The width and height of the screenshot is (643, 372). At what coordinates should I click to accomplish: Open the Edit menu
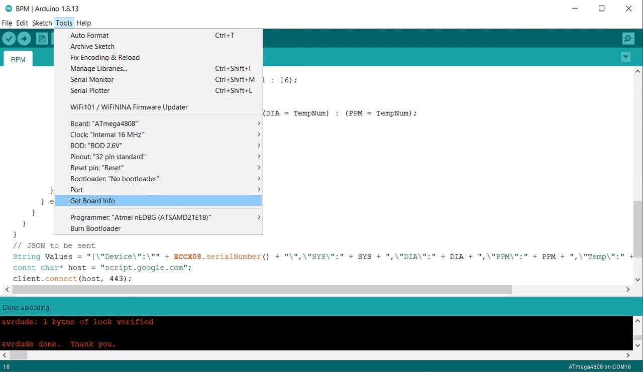click(x=22, y=23)
